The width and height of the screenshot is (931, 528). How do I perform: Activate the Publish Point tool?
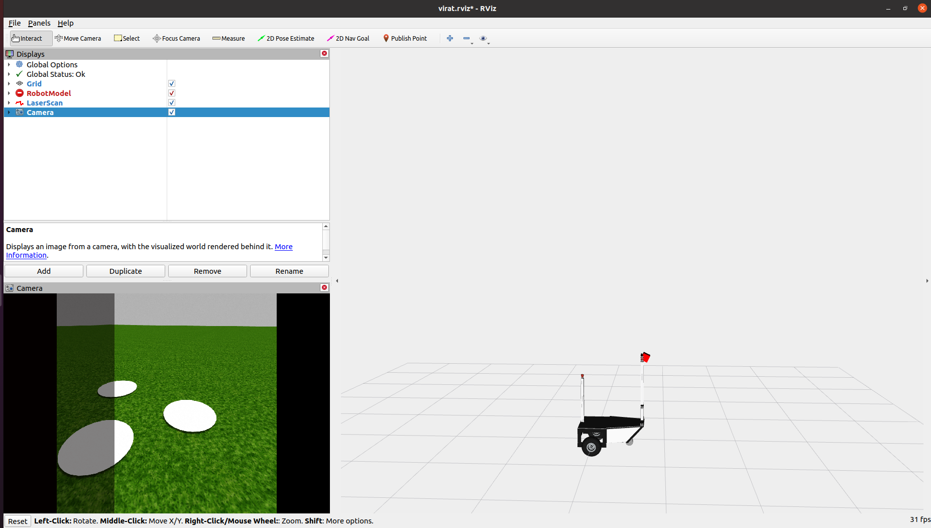405,38
